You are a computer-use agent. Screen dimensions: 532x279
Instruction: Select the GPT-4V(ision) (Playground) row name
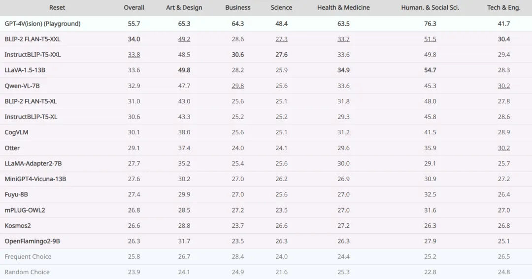tap(42, 24)
